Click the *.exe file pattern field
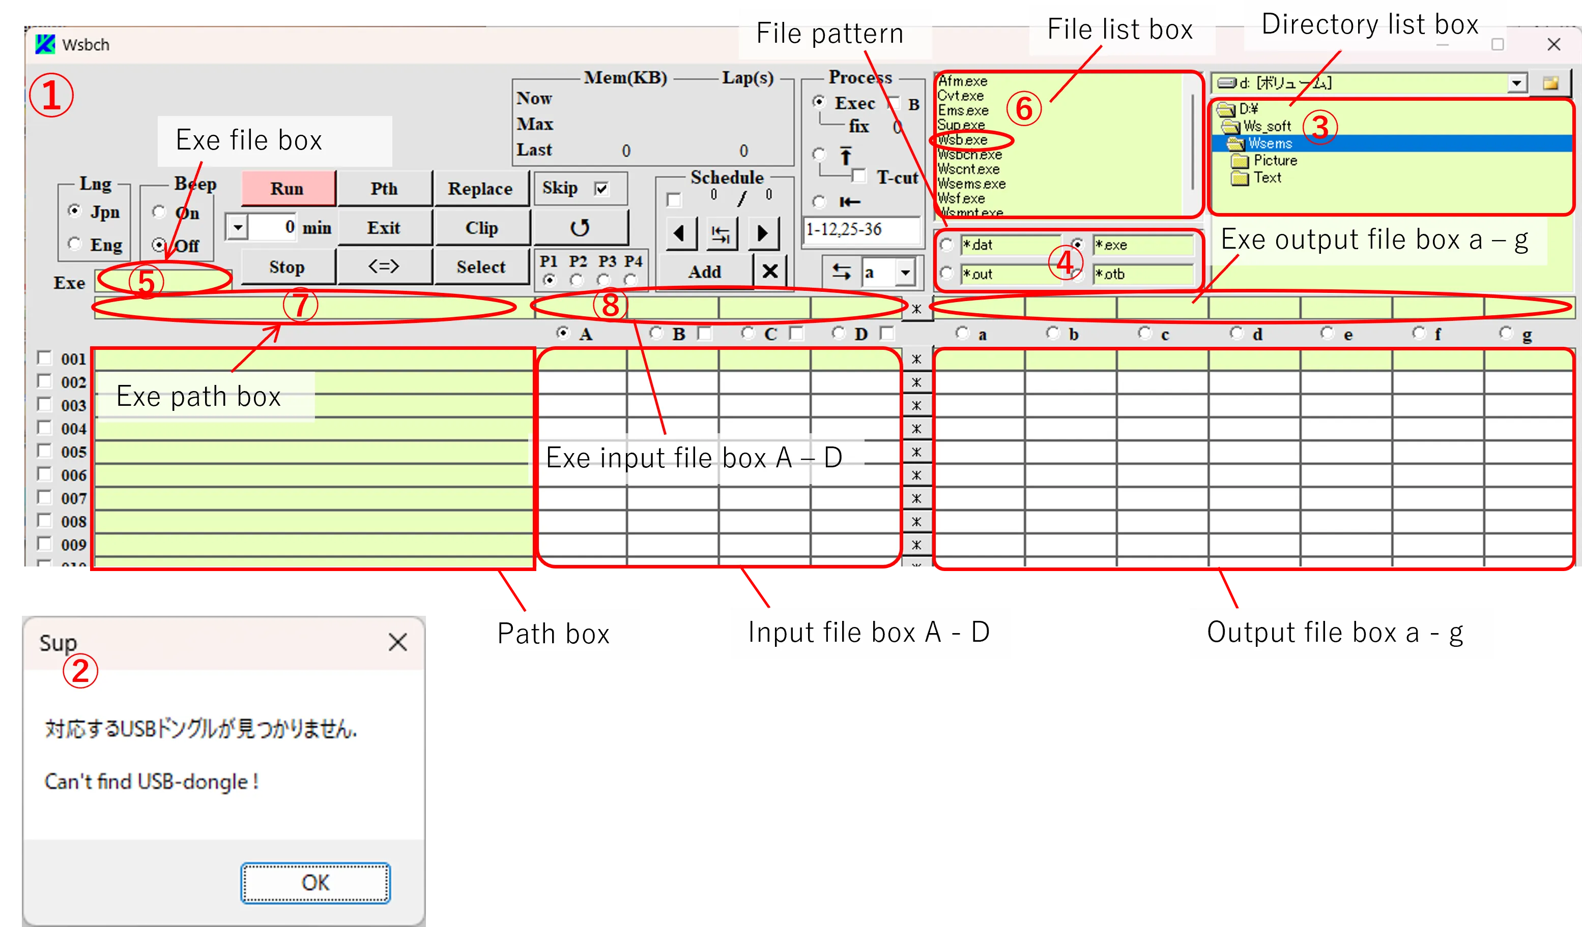Screen dimensions: 1582x927 point(1142,245)
